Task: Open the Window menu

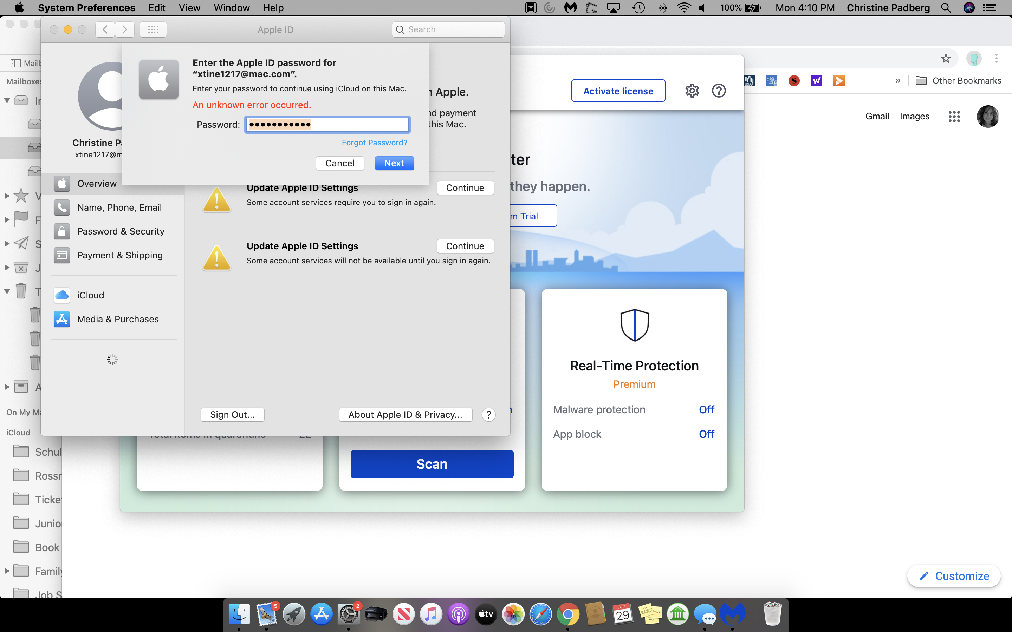Action: coord(231,8)
